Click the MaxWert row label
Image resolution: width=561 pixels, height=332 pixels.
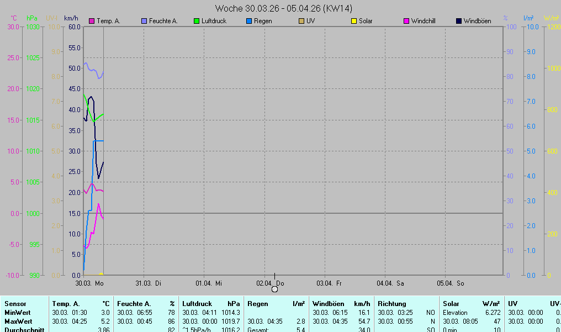coord(18,322)
